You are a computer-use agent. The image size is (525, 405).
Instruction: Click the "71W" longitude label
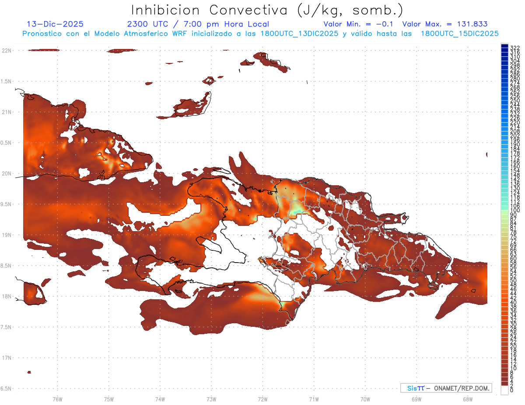tap(314, 399)
